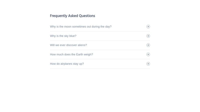Viewport: 200px width, 112px height.
Task: Open the "Will we ever discover aliens?" entry
Action: (x=68, y=45)
